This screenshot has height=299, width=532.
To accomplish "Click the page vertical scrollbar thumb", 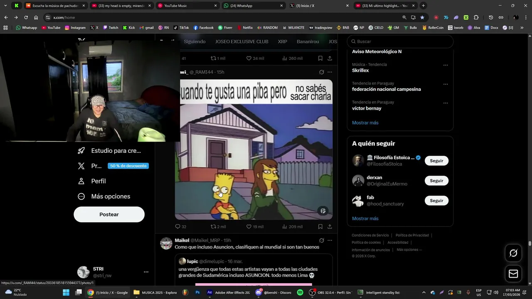I will pos(530,244).
